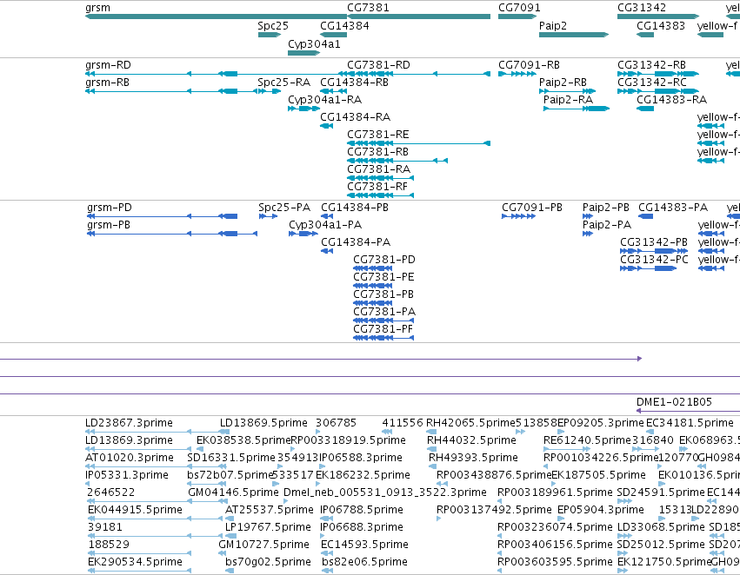
Task: Select the Paip2 gene label
Action: pos(553,26)
